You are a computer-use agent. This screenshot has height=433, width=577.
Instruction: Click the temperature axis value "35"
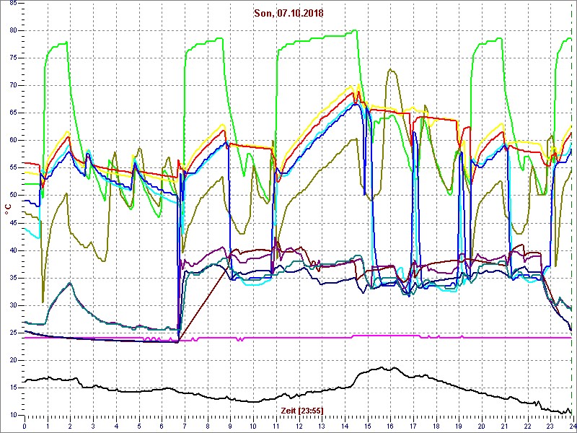coord(12,278)
